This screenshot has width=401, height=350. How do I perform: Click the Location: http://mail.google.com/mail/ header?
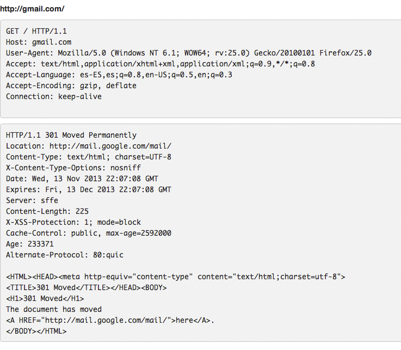click(89, 146)
